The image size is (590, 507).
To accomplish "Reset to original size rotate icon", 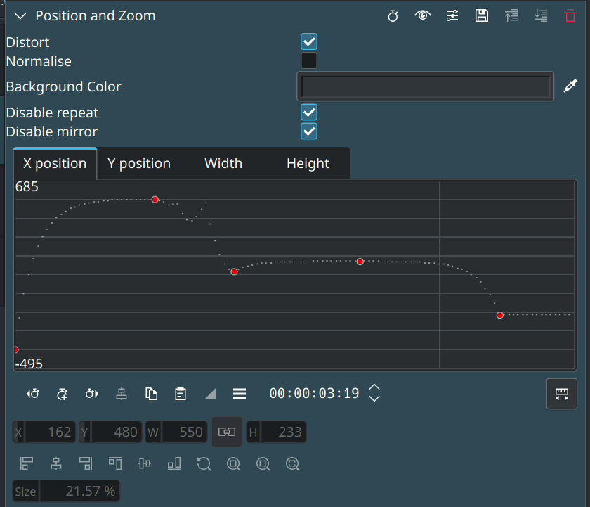I will pos(204,463).
